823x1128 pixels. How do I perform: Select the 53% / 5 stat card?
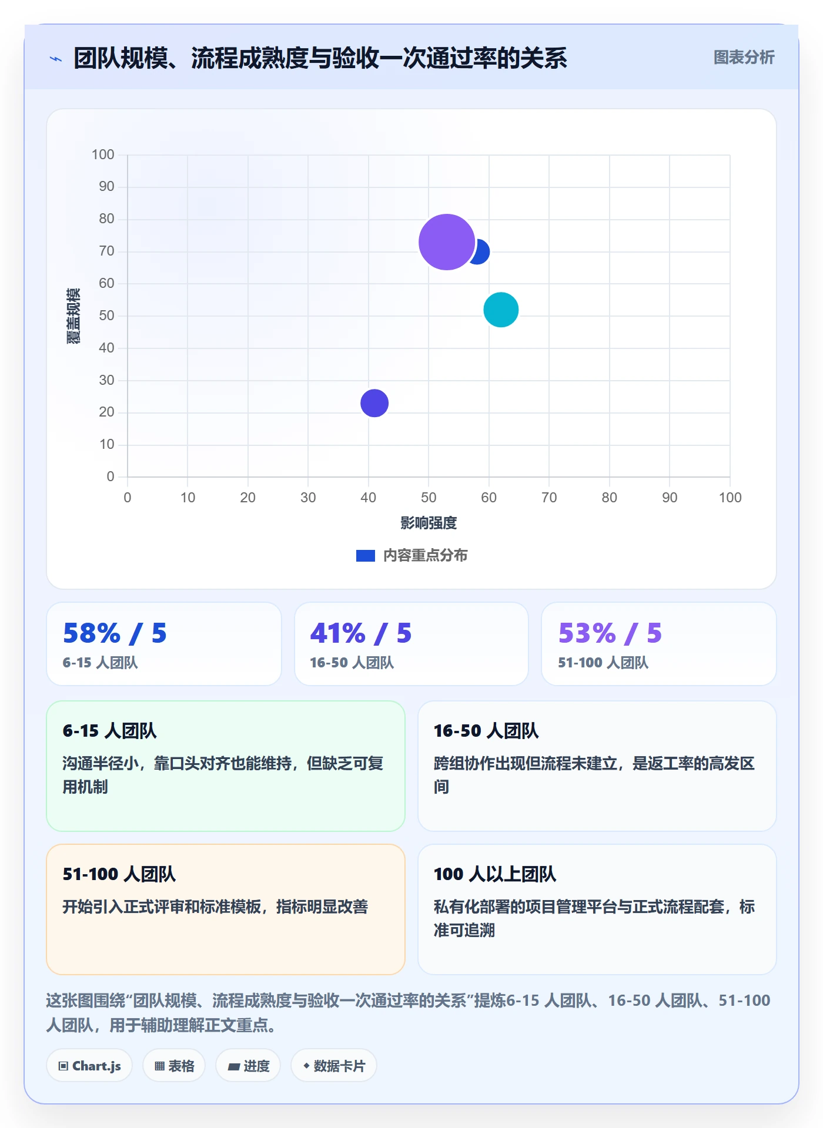pos(659,644)
